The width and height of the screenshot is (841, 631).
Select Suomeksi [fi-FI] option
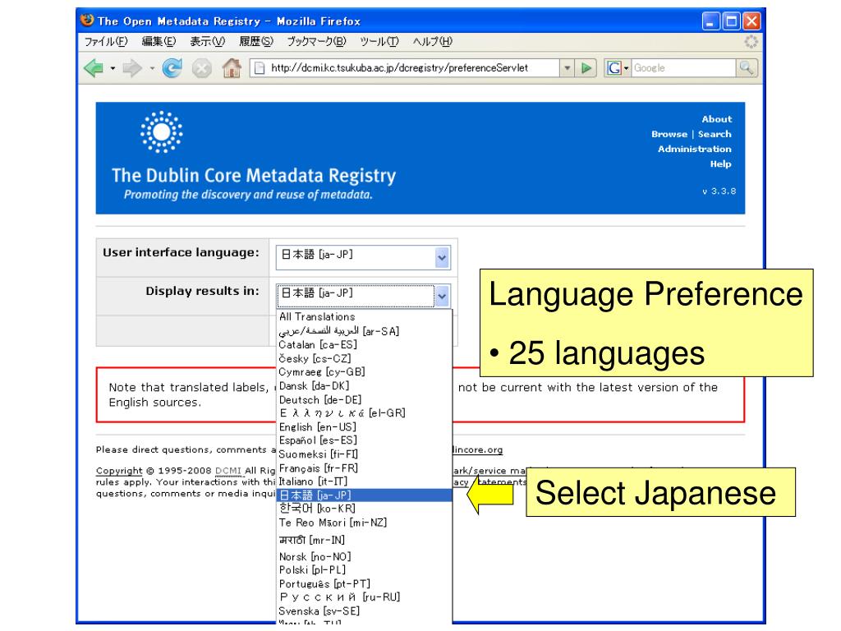pos(364,454)
